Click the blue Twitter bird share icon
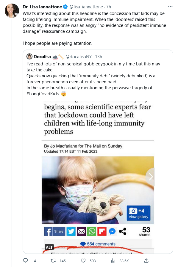The width and height of the screenshot is (178, 267). coord(71,231)
